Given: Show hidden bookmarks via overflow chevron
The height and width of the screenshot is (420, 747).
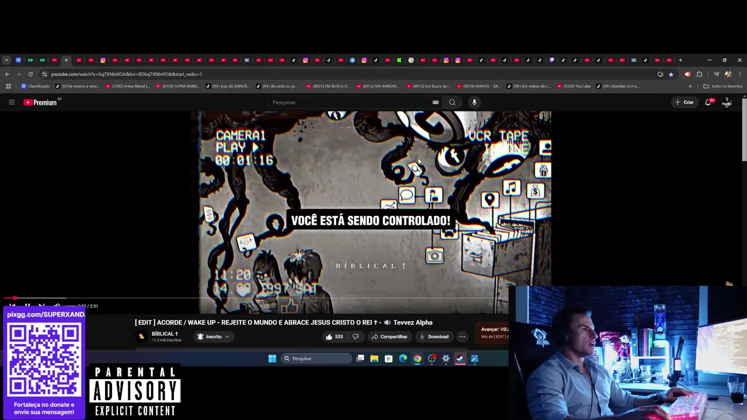Looking at the screenshot, I should tap(690, 86).
